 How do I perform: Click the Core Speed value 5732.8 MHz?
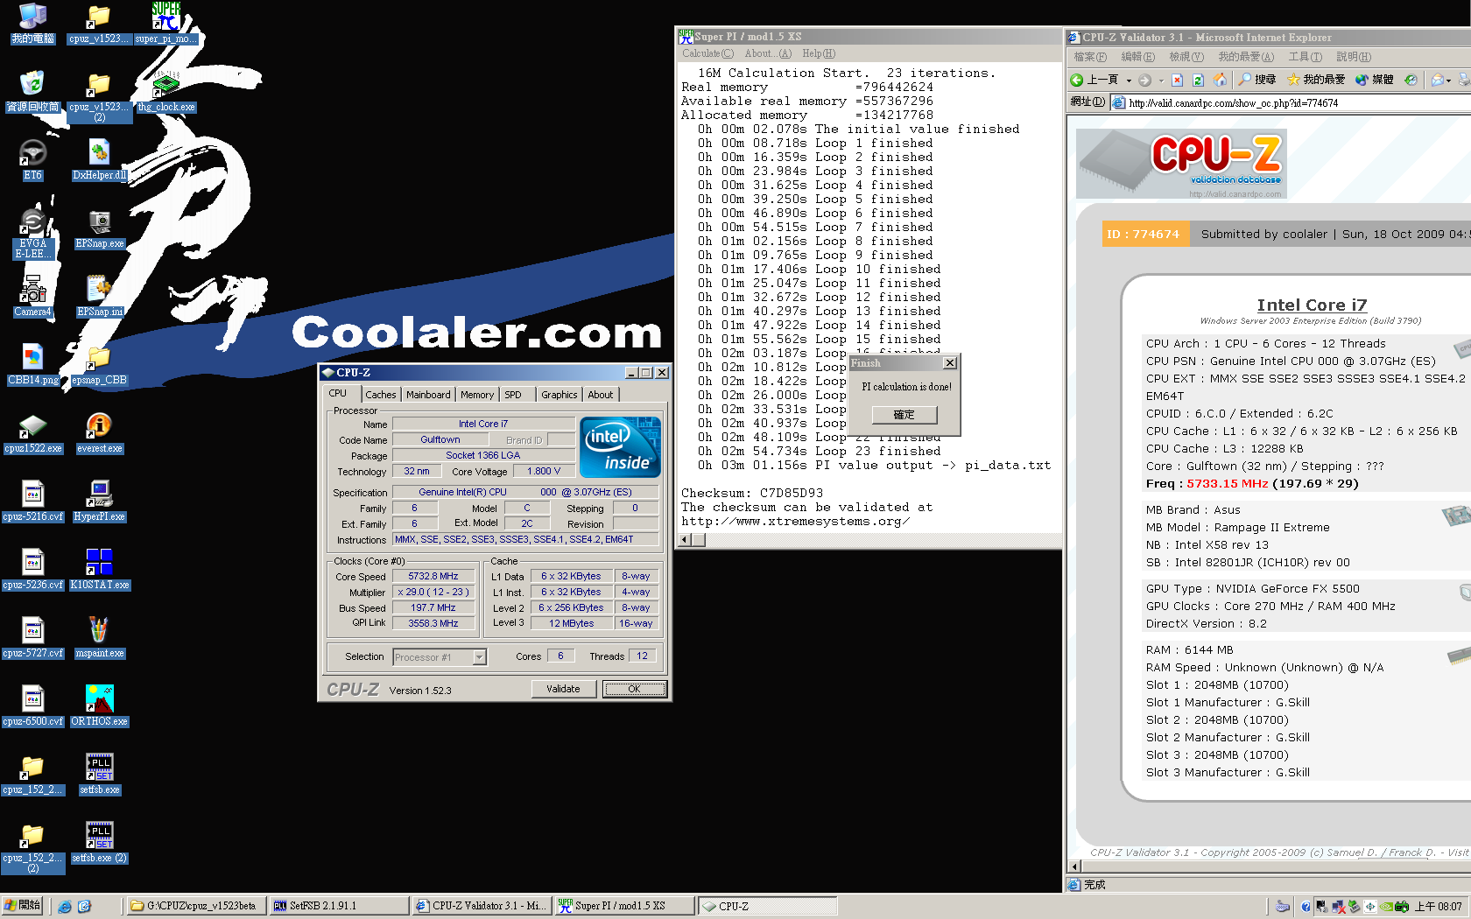pos(433,577)
